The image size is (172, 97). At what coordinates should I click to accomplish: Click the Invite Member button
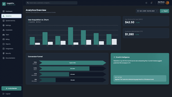pos(11,88)
